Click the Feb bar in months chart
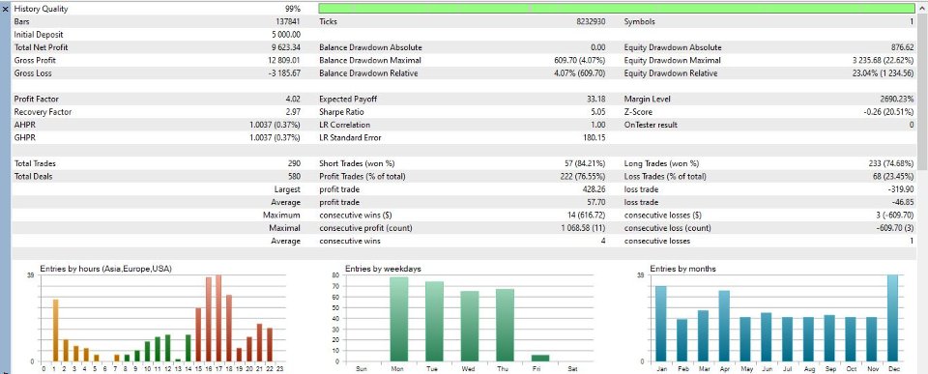Viewport: 928px width, 374px height. (681, 340)
